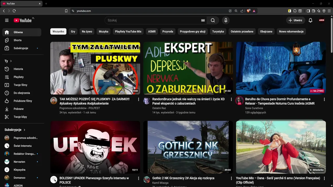This screenshot has height=187, width=333.
Task: Start voice search with microphone icon
Action: [x=226, y=20]
